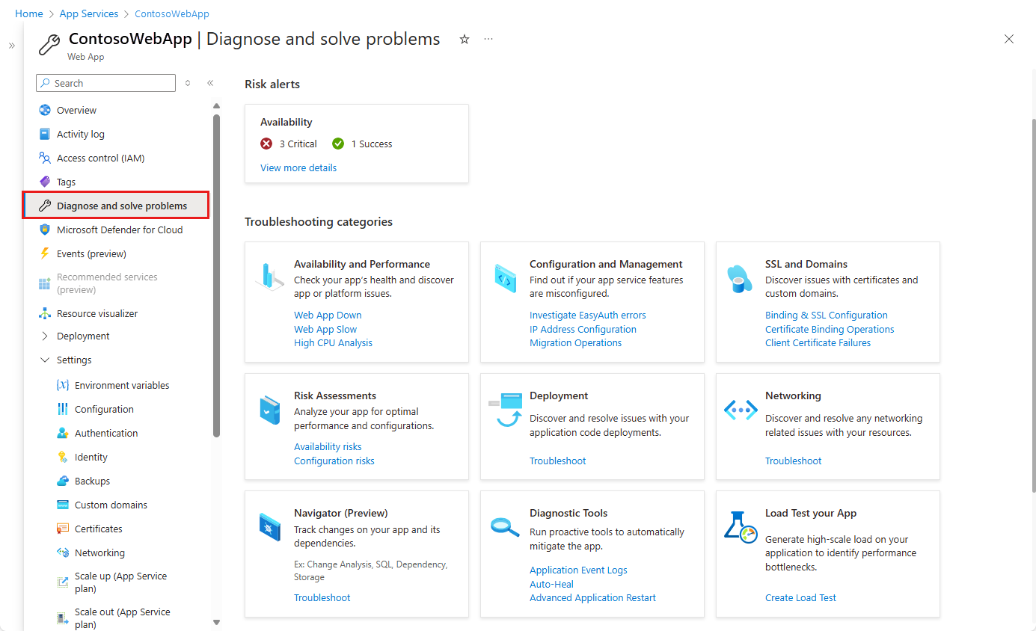Expand the Deployment section in sidebar

[45, 336]
